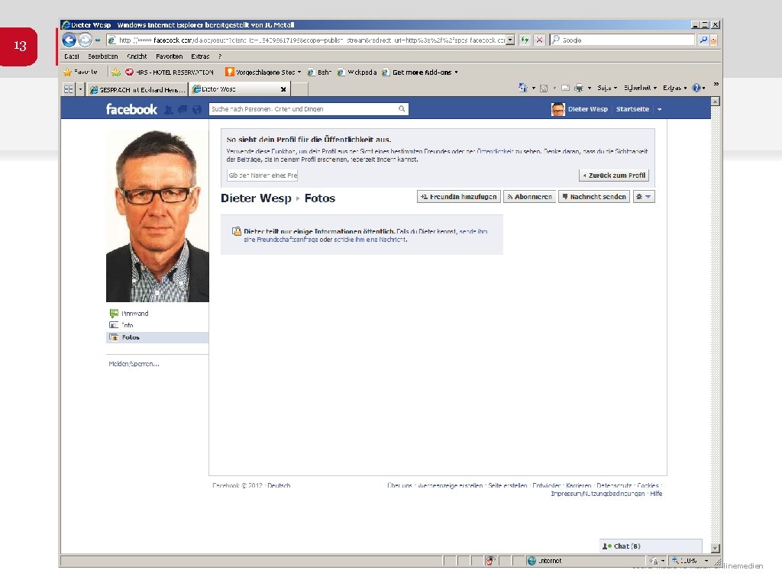
Task: Open the recent pages dropdown beside Forward
Action: (98, 40)
